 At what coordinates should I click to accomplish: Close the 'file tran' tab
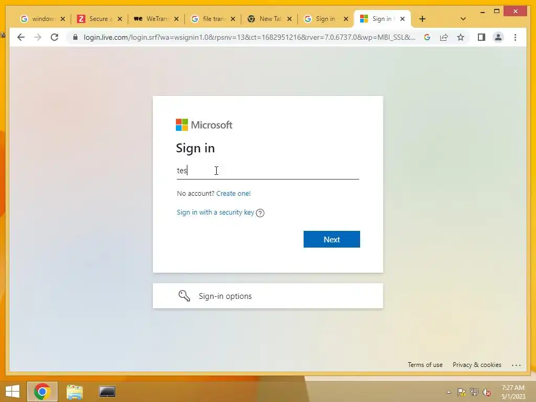[233, 19]
